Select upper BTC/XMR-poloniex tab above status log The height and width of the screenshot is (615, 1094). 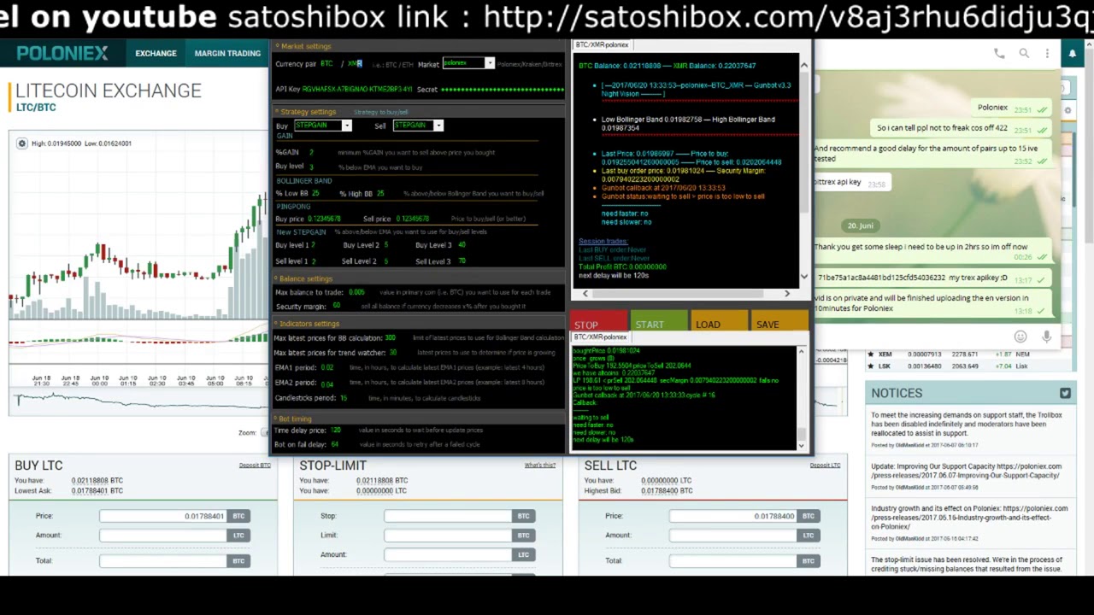(x=602, y=44)
